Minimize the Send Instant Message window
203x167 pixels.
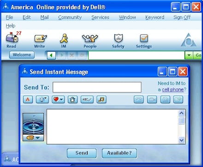[x=162, y=72]
